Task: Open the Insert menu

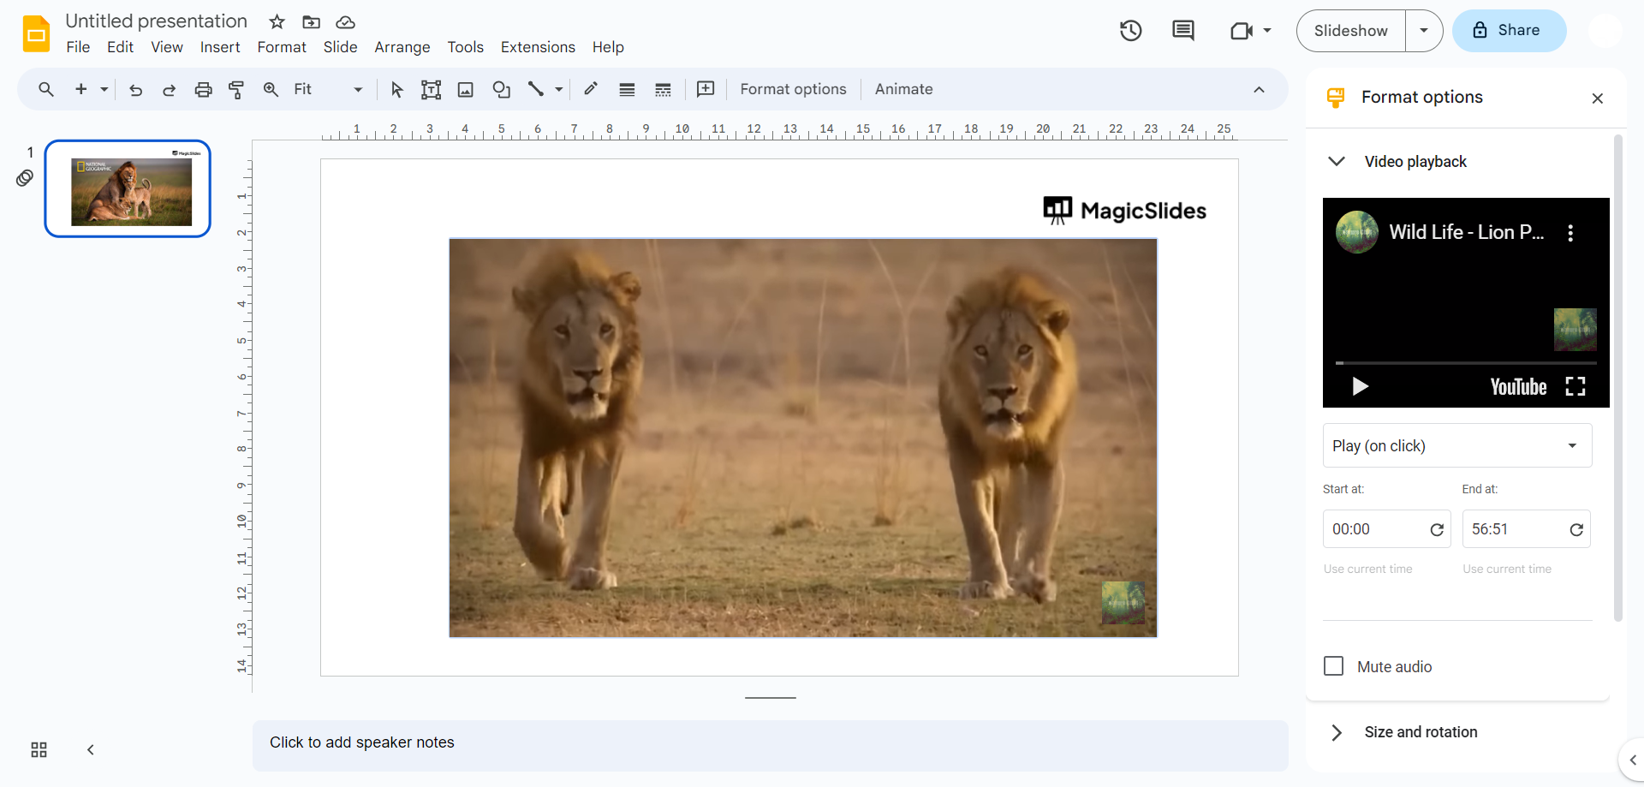Action: coord(219,47)
